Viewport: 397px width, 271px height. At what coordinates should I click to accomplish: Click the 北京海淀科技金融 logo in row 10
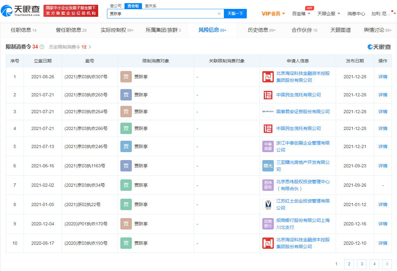pyautogui.click(x=268, y=243)
